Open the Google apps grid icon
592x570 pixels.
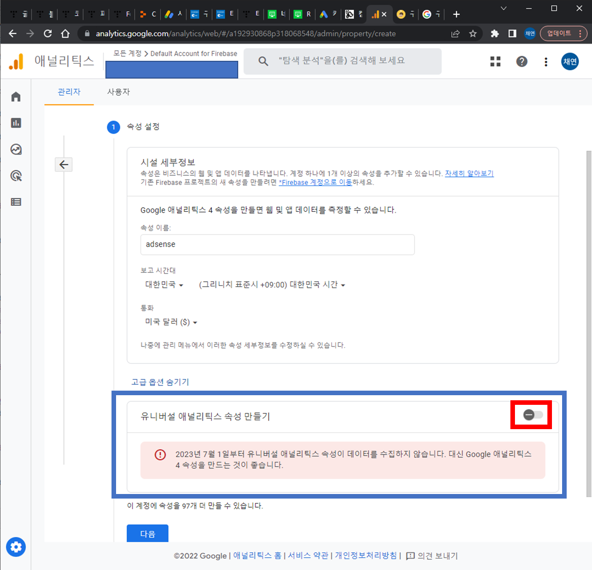[495, 61]
